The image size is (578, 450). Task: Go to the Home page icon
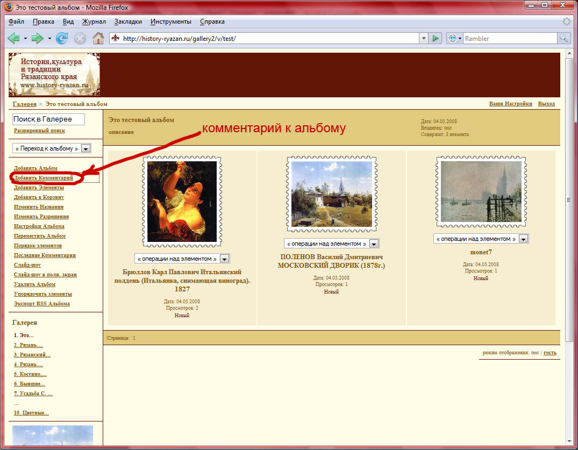[98, 38]
